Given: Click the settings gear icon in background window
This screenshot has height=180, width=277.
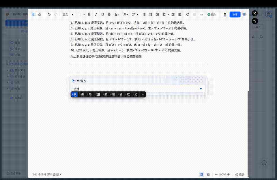Looking at the screenshot, I should point(253,37).
